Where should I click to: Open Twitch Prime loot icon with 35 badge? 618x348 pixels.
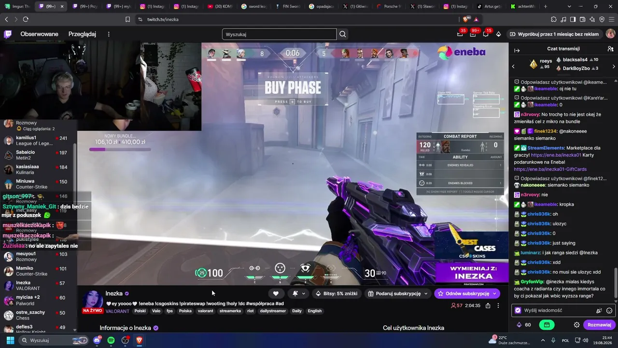(x=460, y=34)
